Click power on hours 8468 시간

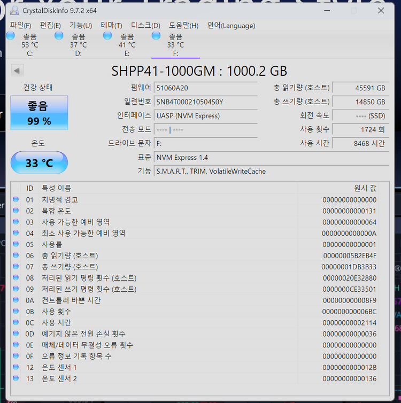pyautogui.click(x=361, y=143)
